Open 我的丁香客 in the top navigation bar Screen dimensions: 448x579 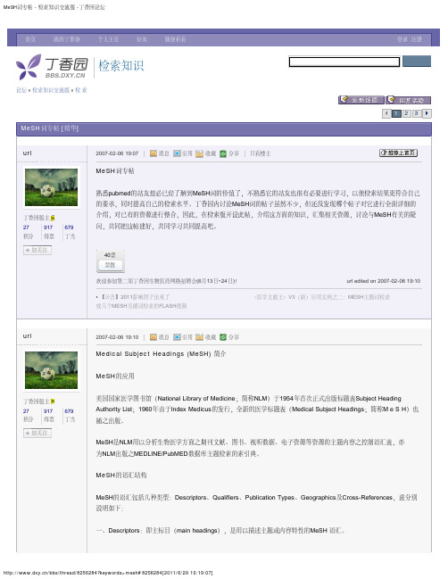66,39
